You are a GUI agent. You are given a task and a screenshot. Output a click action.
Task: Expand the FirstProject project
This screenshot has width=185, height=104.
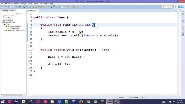tap(2, 18)
